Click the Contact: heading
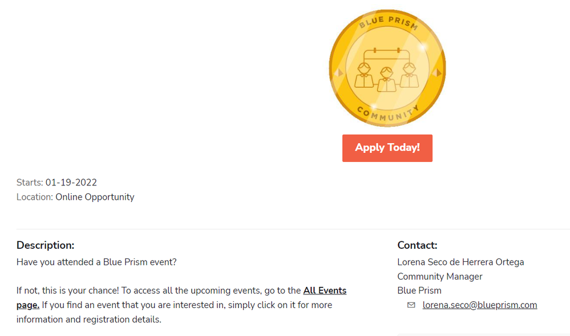The height and width of the screenshot is (336, 570). coord(417,245)
